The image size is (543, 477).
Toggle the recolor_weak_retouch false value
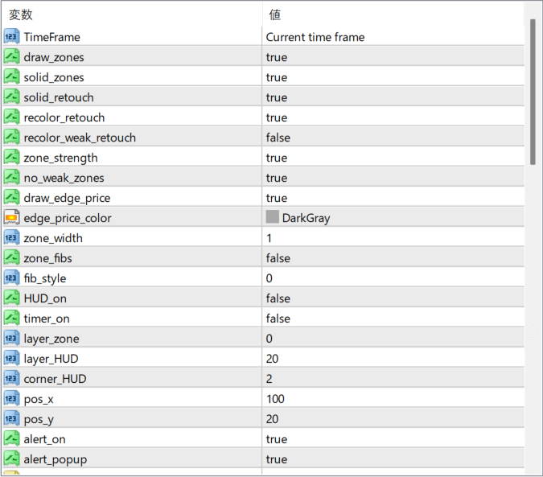pyautogui.click(x=278, y=138)
